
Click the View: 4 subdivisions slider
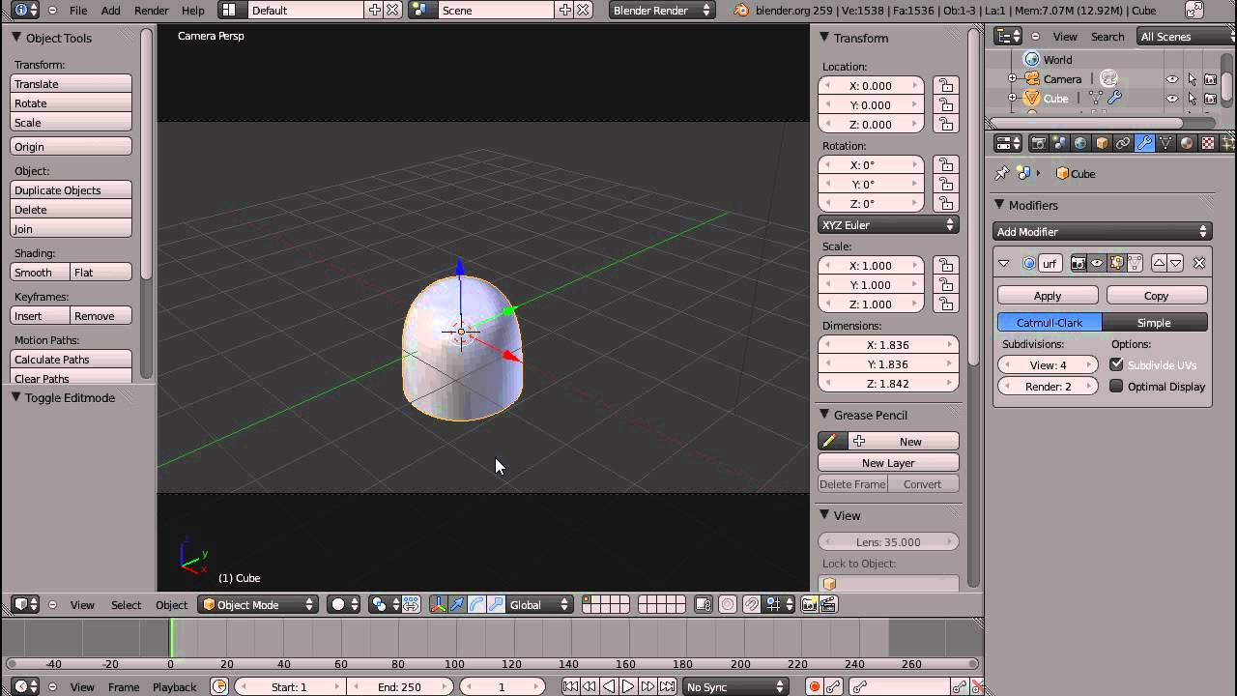pyautogui.click(x=1048, y=365)
